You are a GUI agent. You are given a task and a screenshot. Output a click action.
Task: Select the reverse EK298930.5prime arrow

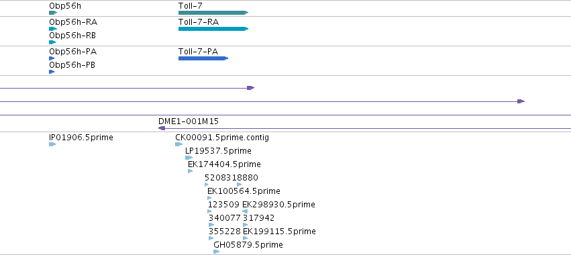click(245, 211)
